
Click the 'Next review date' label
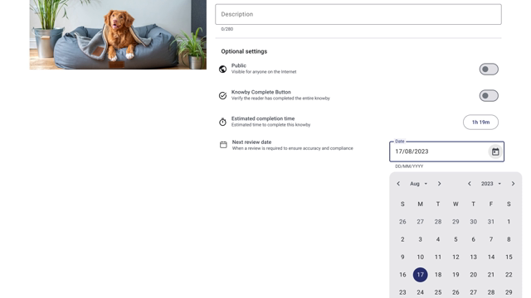pyautogui.click(x=251, y=142)
